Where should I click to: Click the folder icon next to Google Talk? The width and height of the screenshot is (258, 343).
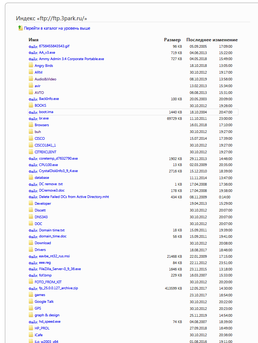pos(31,301)
